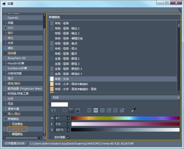The width and height of the screenshot is (184, 149).
Task: Toggle the 实时刷新 checkbox
Action: pyautogui.click(x=68, y=137)
